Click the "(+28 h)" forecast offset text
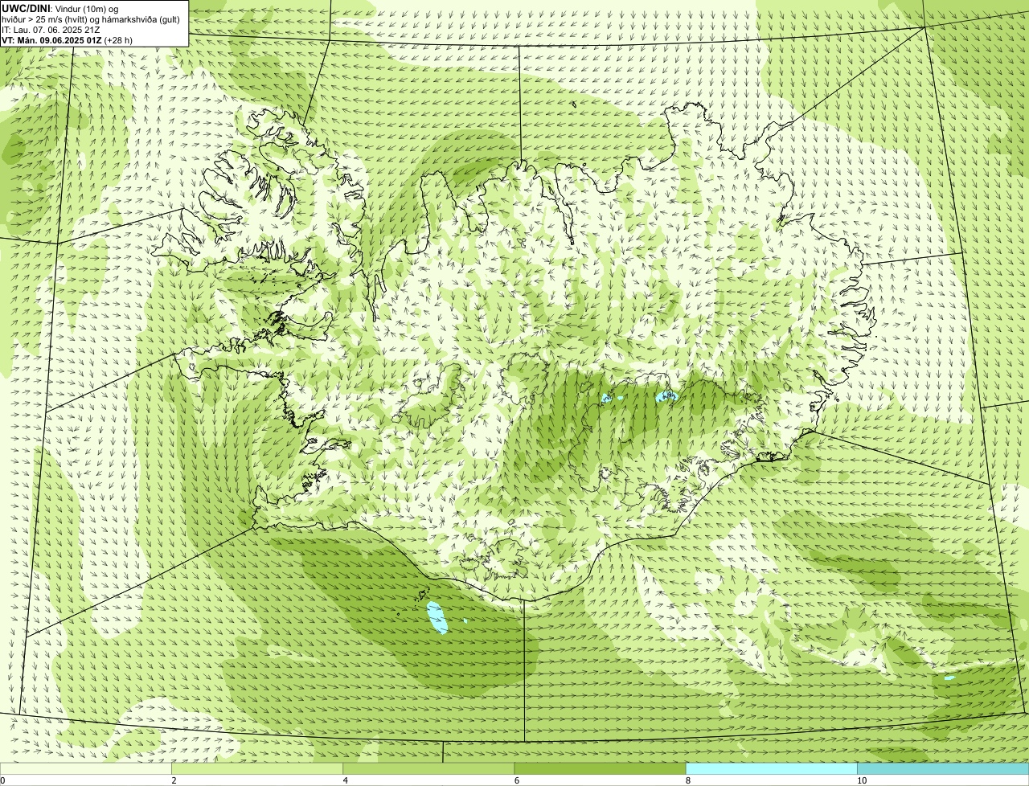Screen dimensions: 1029x786 118,39
